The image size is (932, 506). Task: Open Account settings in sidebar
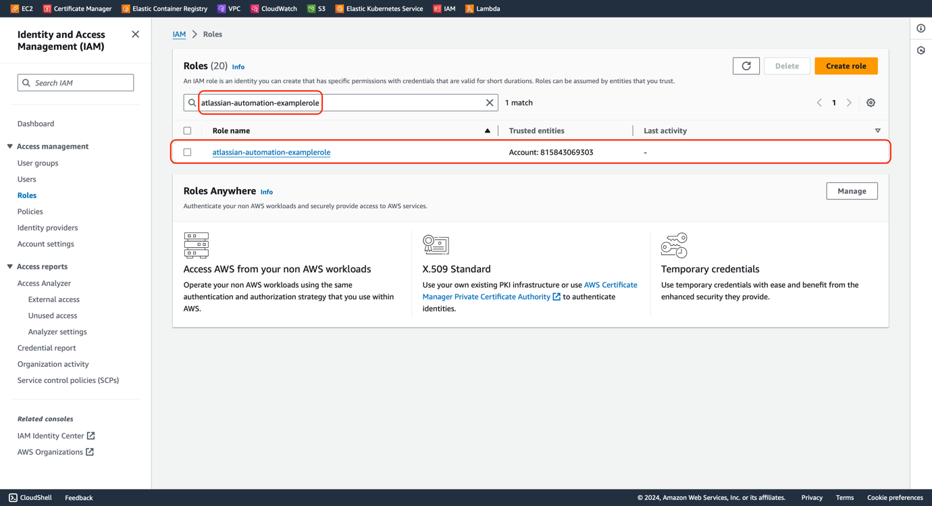pos(46,244)
